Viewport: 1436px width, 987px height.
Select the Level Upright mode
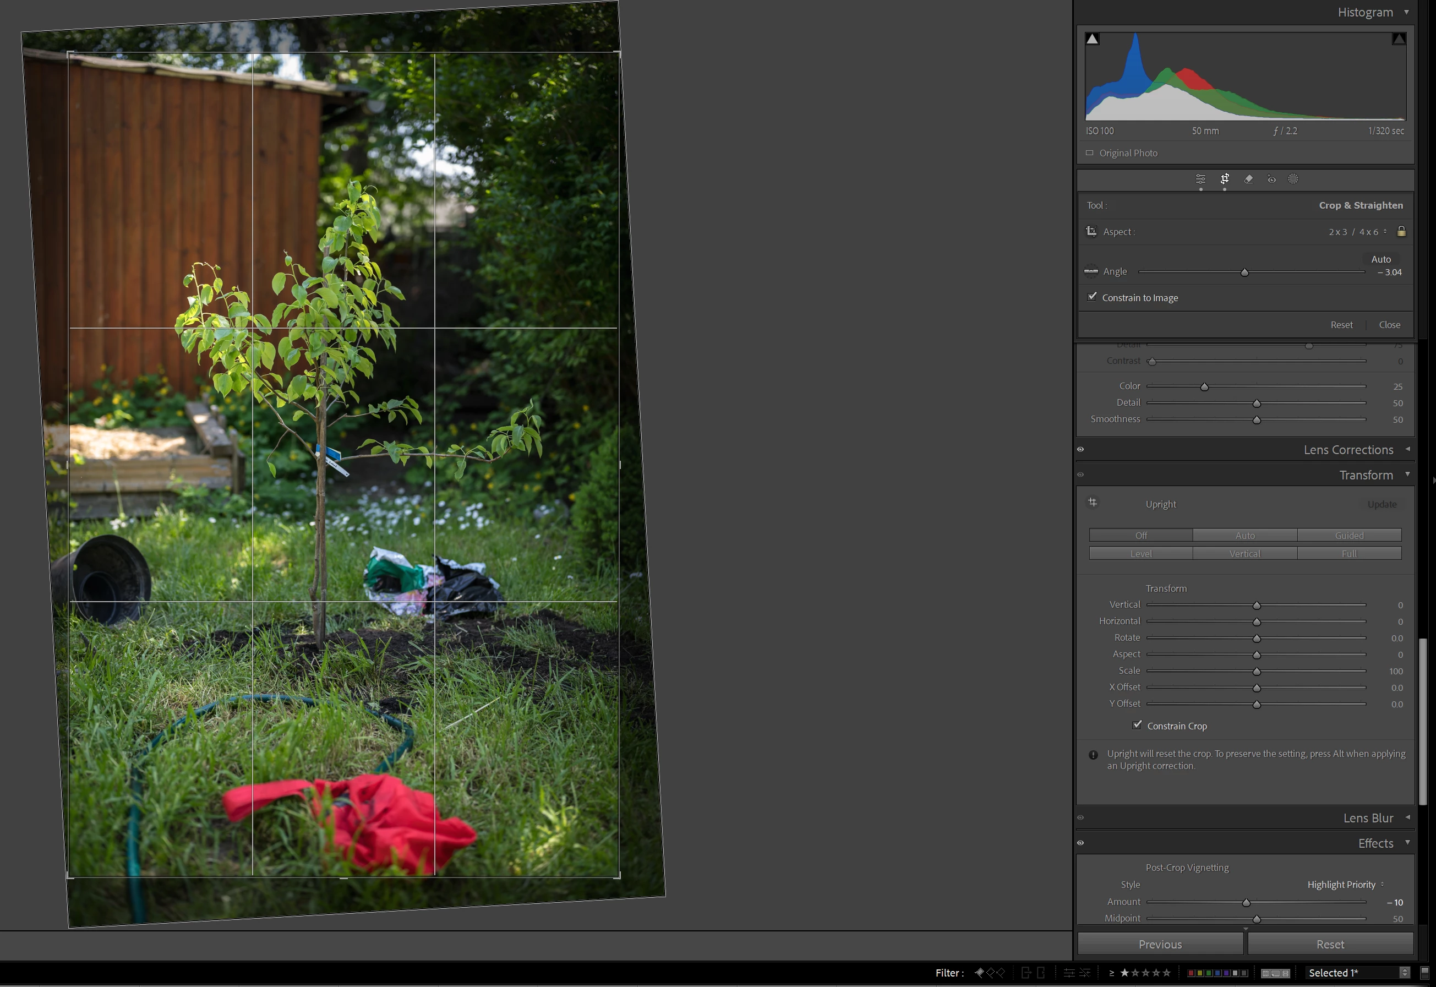point(1140,553)
